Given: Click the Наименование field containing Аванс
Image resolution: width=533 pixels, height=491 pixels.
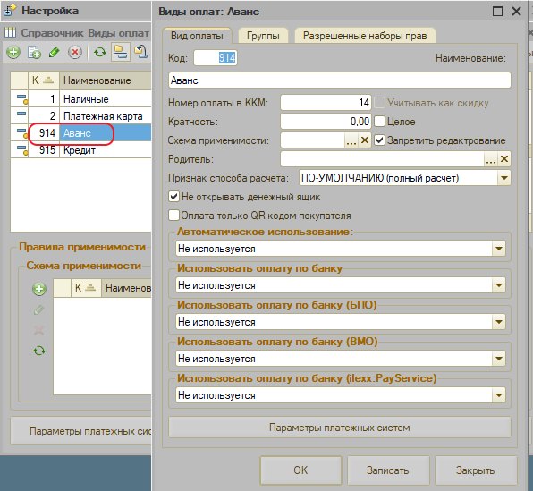Looking at the screenshot, I should pos(340,80).
